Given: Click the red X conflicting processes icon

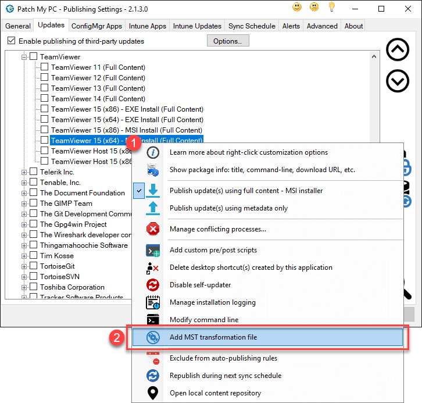Looking at the screenshot, I should click(x=153, y=229).
